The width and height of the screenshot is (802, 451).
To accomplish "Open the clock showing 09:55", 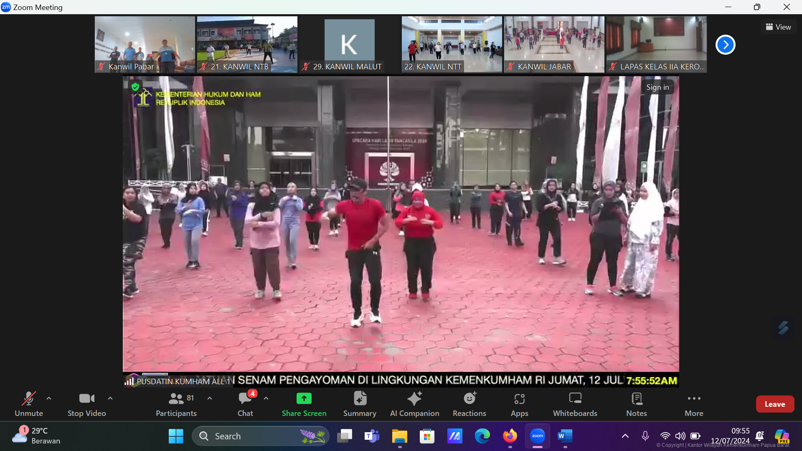I will point(730,436).
